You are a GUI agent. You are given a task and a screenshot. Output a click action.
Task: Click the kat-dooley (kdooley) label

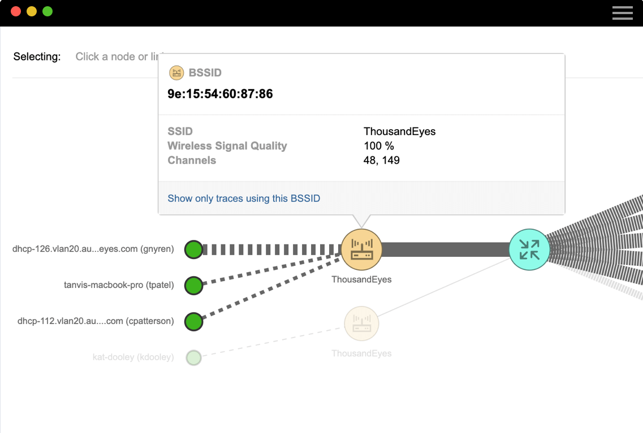[x=133, y=357]
